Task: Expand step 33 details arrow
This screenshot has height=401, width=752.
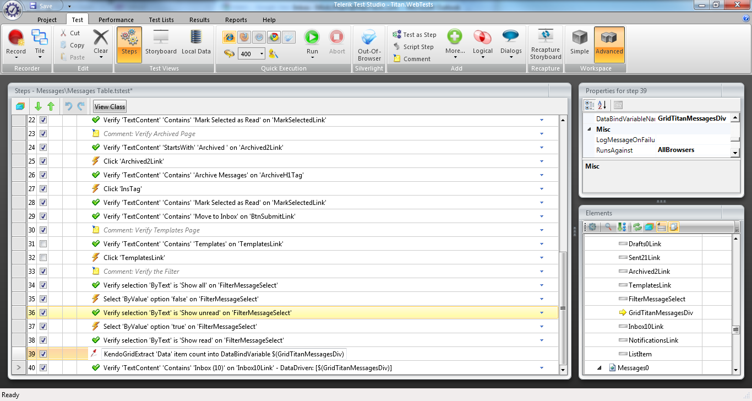Action: [x=541, y=272]
